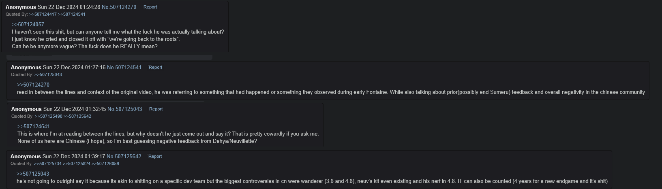Follow quoted-by link >>507125642 in third post

click(x=77, y=117)
